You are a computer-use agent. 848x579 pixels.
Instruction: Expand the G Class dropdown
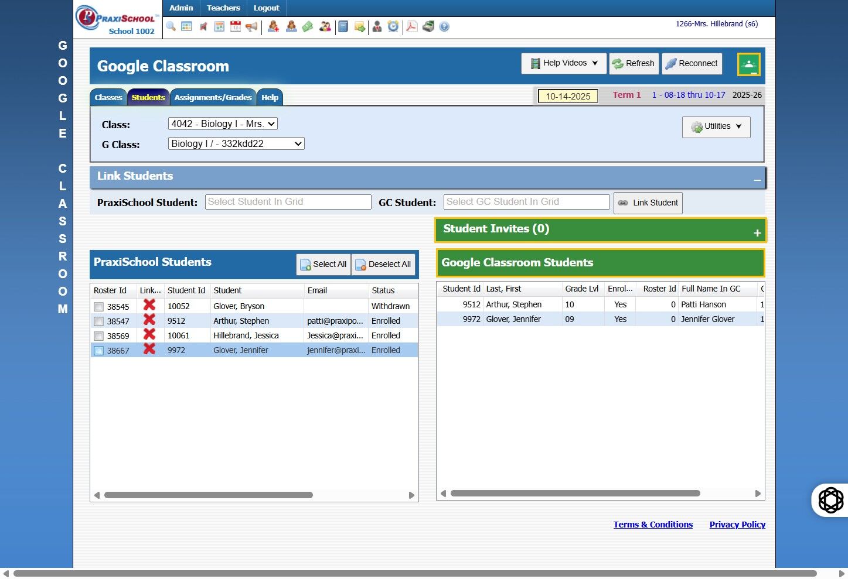(236, 143)
